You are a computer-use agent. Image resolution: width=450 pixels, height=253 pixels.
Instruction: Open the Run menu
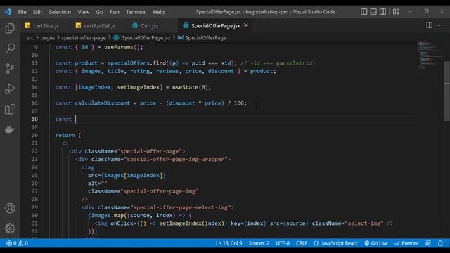click(x=114, y=12)
